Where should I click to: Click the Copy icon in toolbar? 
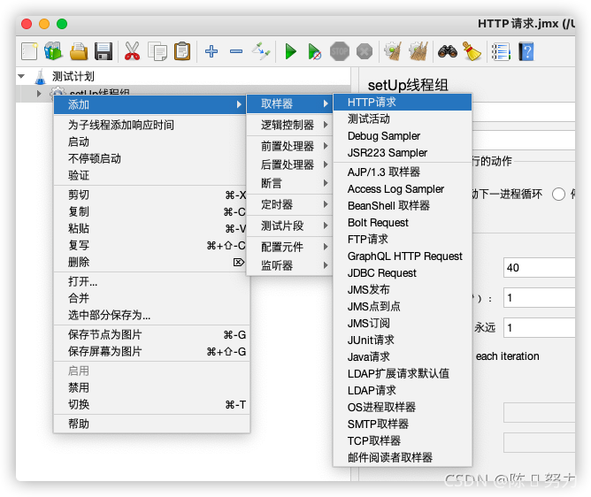pos(157,51)
